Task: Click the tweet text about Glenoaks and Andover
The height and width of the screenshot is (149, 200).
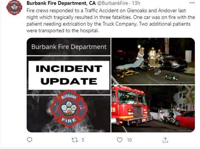Action: pyautogui.click(x=111, y=20)
